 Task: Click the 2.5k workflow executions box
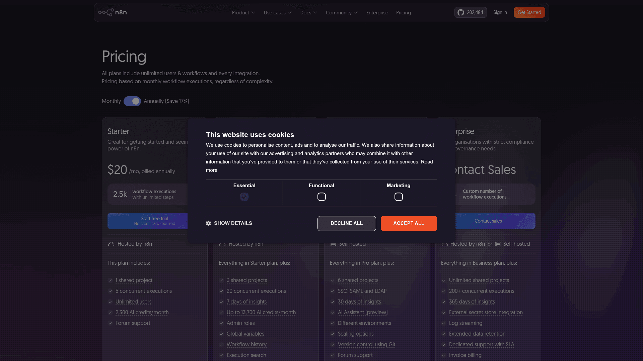point(148,194)
